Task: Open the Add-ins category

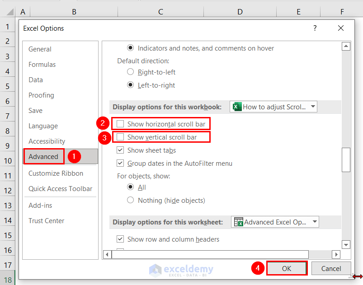Action: coord(60,206)
